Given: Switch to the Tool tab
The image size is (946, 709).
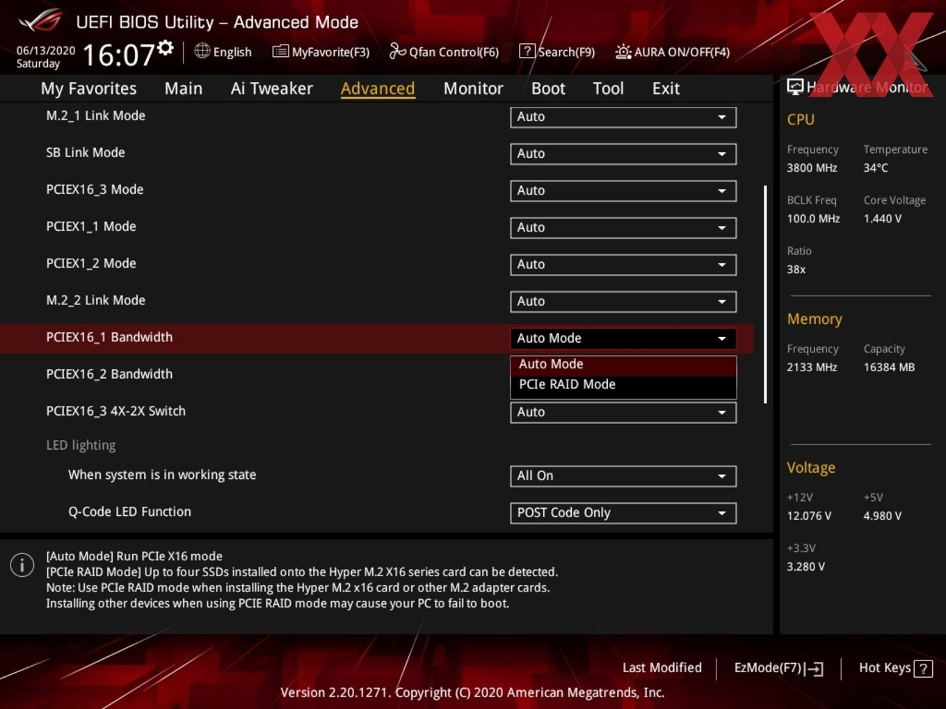Looking at the screenshot, I should pos(609,88).
